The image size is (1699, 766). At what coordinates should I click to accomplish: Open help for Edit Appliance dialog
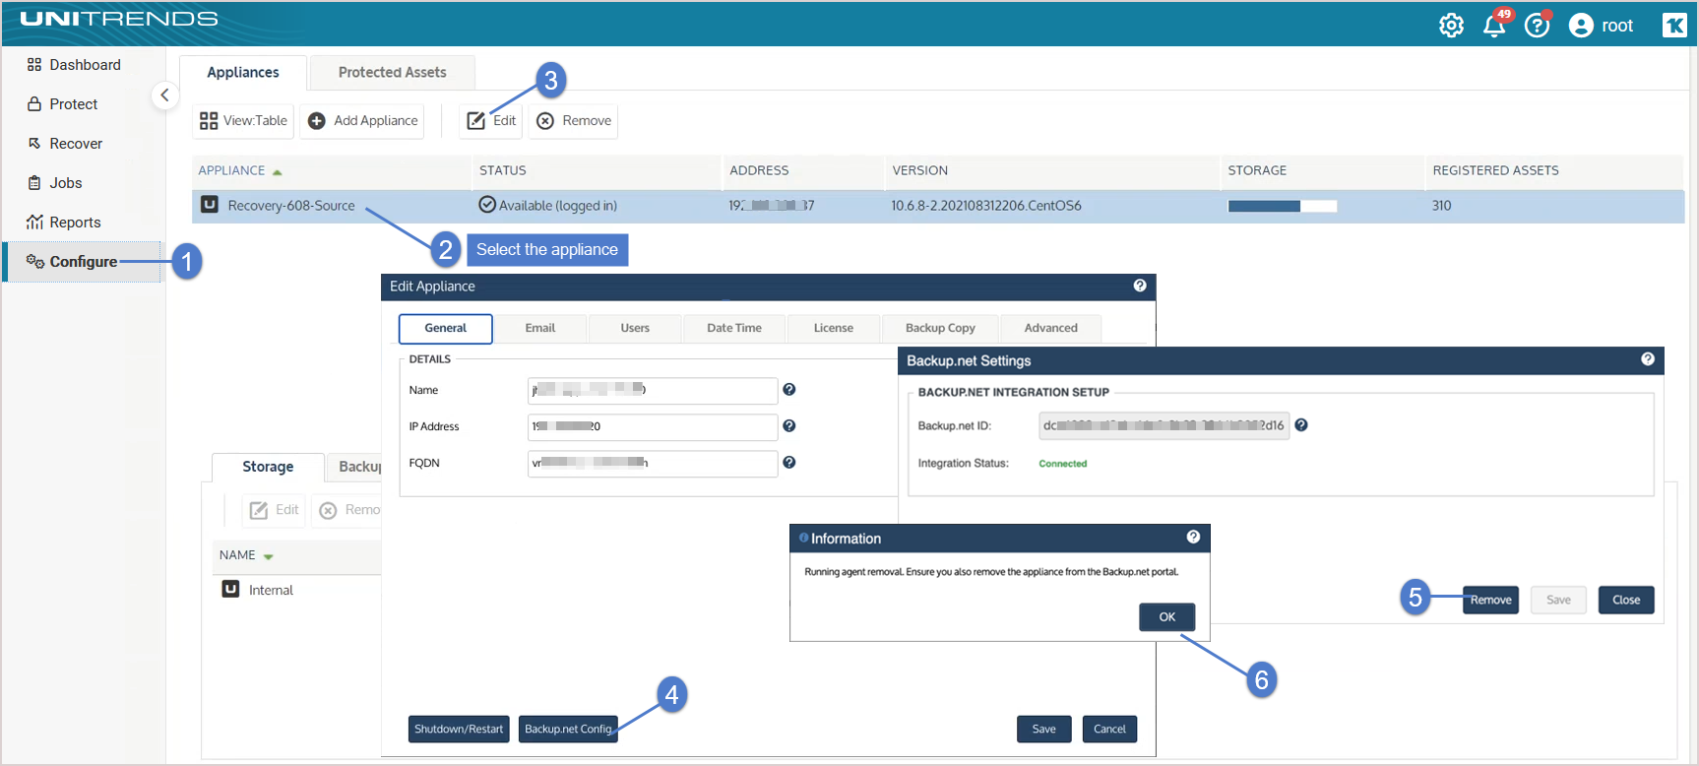coord(1140,286)
